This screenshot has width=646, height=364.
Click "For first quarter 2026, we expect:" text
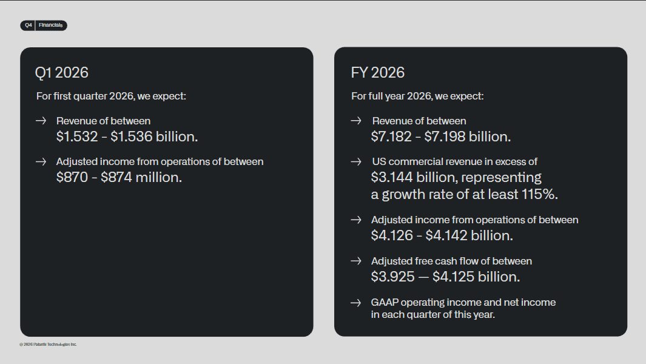pyautogui.click(x=111, y=96)
